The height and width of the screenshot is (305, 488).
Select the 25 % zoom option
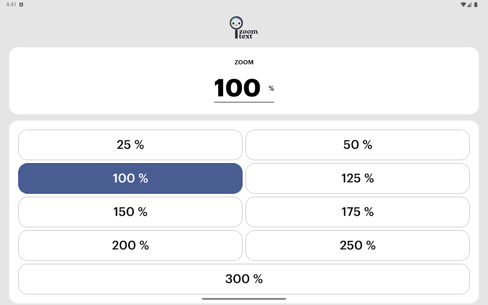pyautogui.click(x=130, y=145)
